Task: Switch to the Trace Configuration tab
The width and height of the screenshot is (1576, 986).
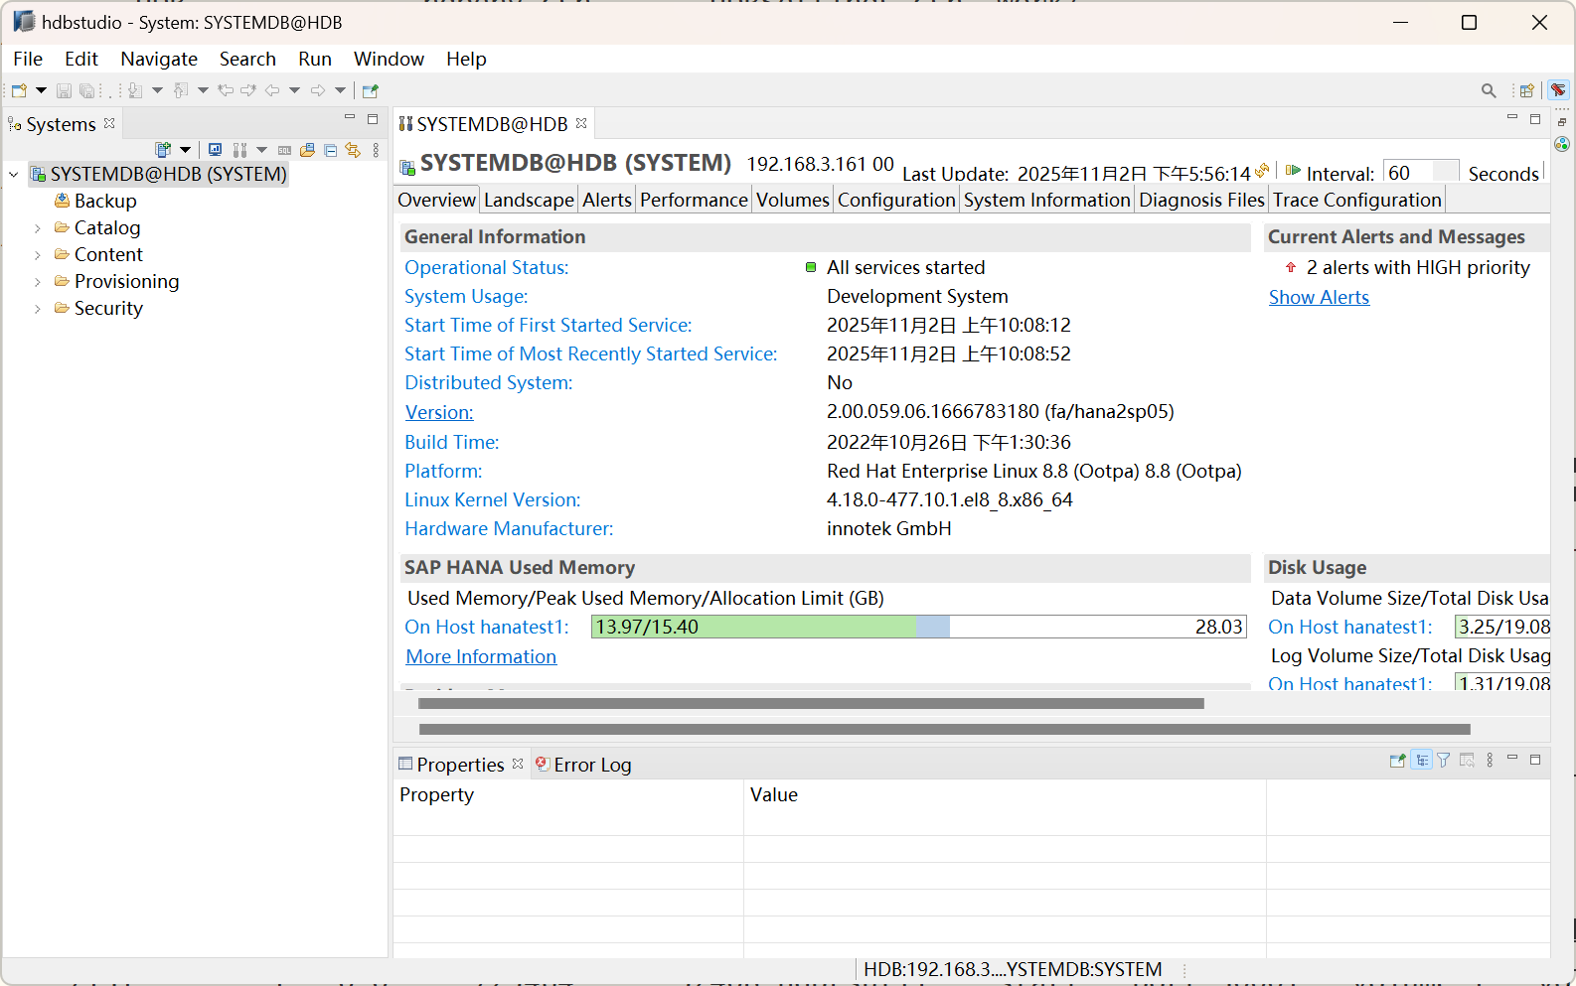Action: [1357, 200]
